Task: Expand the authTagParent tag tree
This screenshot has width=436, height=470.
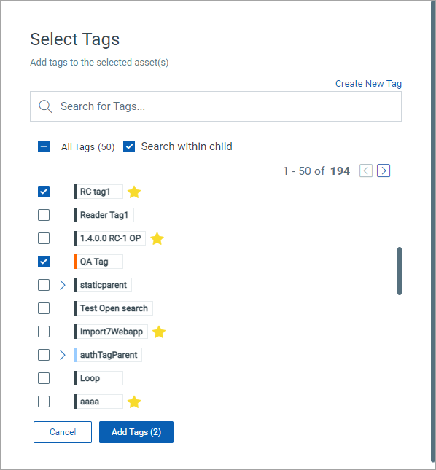Action: pyautogui.click(x=63, y=355)
